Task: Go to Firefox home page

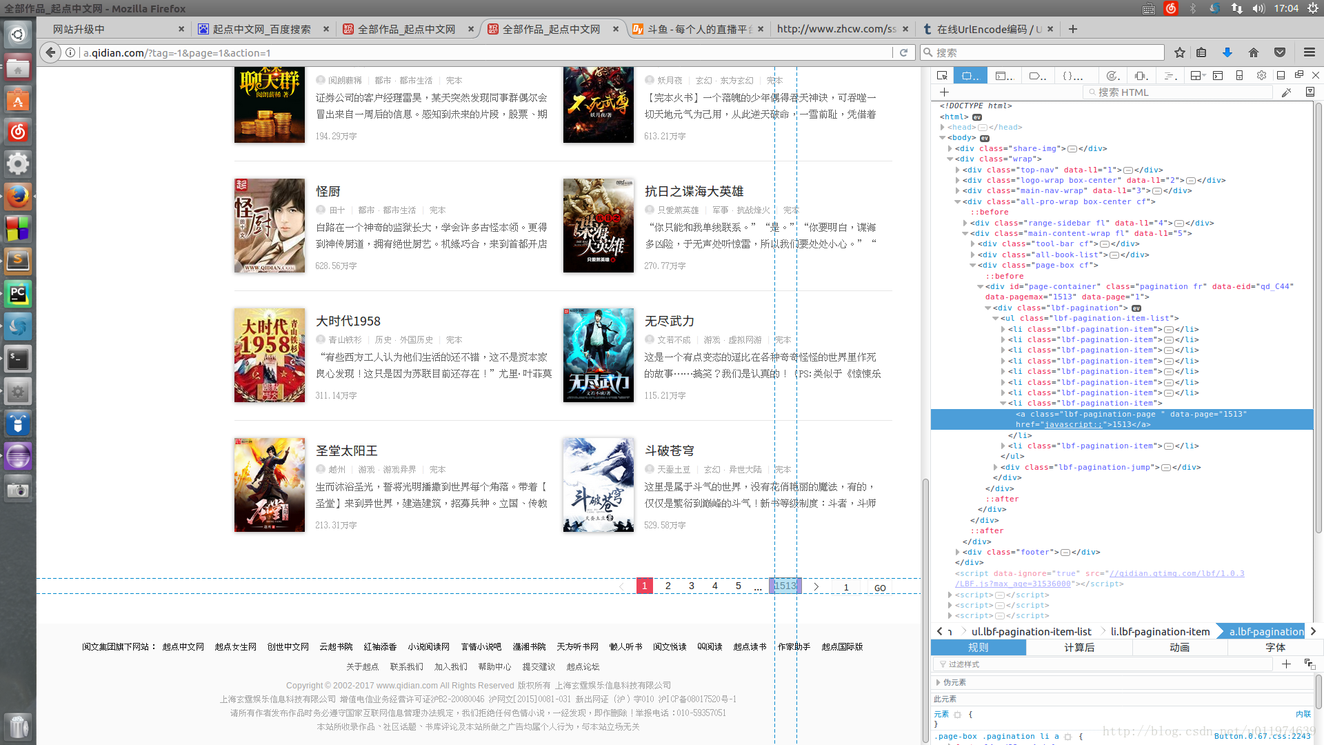Action: (1254, 52)
